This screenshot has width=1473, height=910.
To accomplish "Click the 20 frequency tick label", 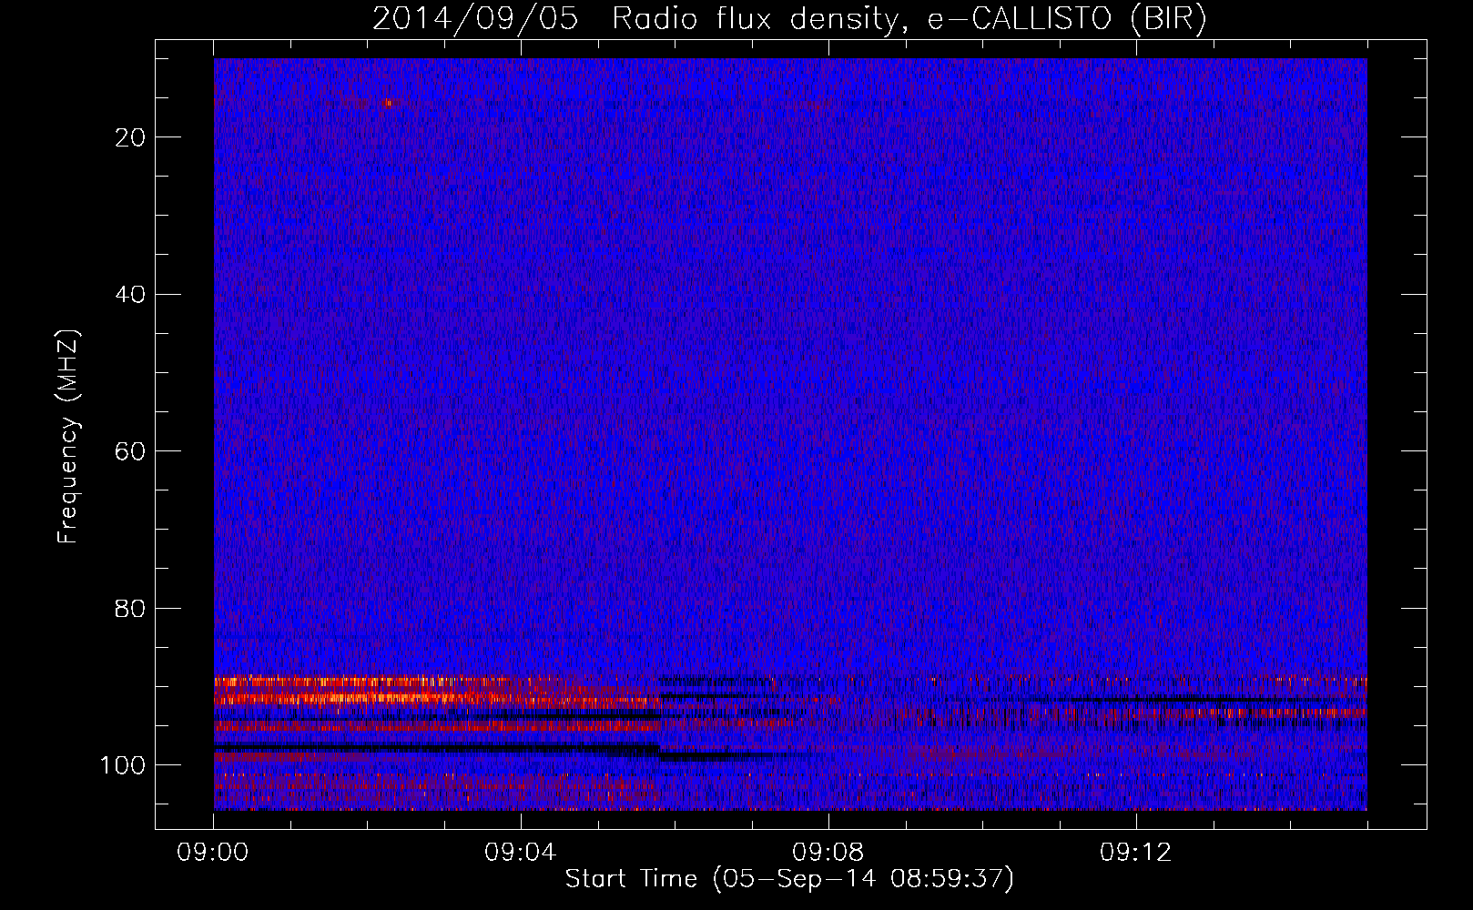I will point(131,137).
